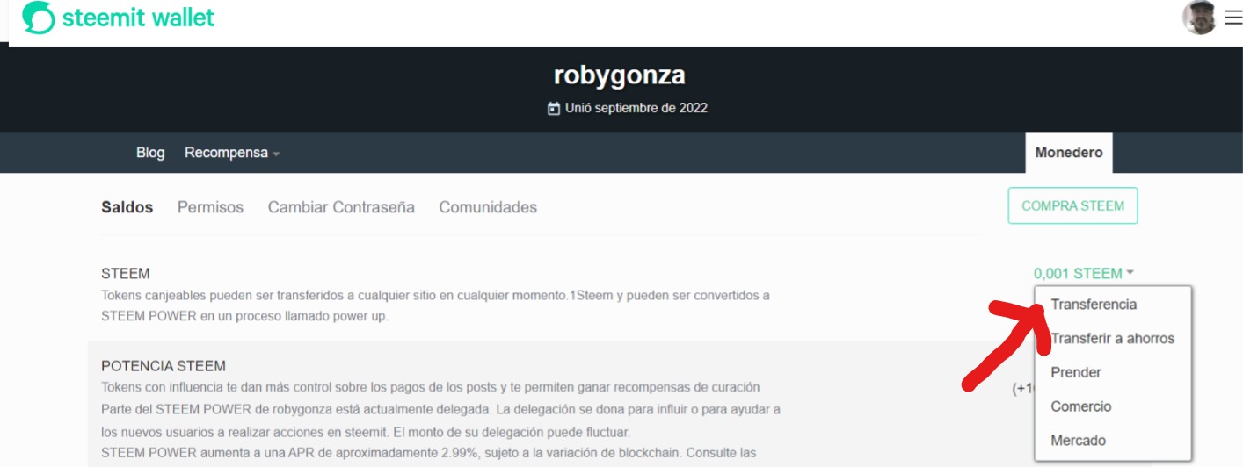Open the Permisos tab

click(x=210, y=208)
